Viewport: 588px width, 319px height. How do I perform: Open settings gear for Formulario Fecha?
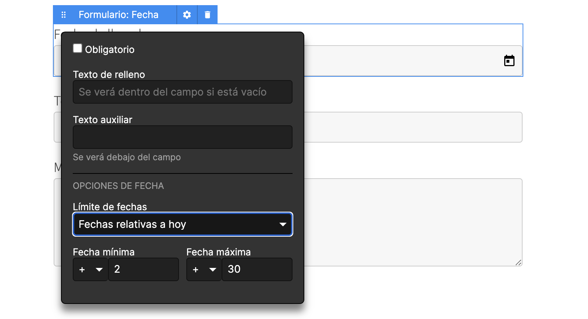pyautogui.click(x=187, y=15)
